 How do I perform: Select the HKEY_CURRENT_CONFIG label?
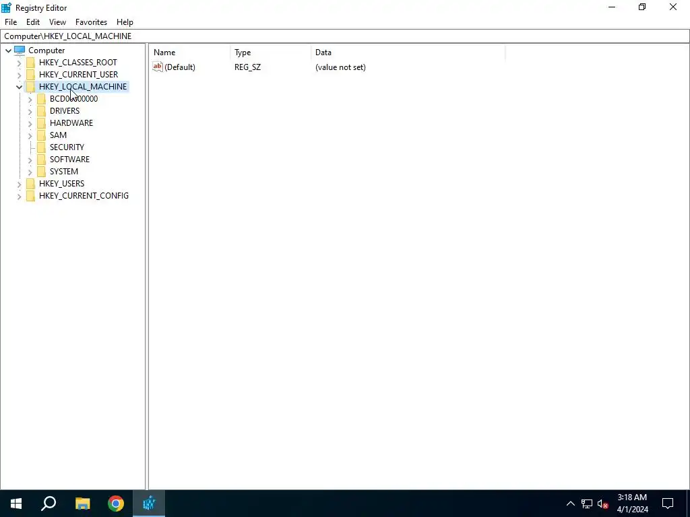click(84, 196)
